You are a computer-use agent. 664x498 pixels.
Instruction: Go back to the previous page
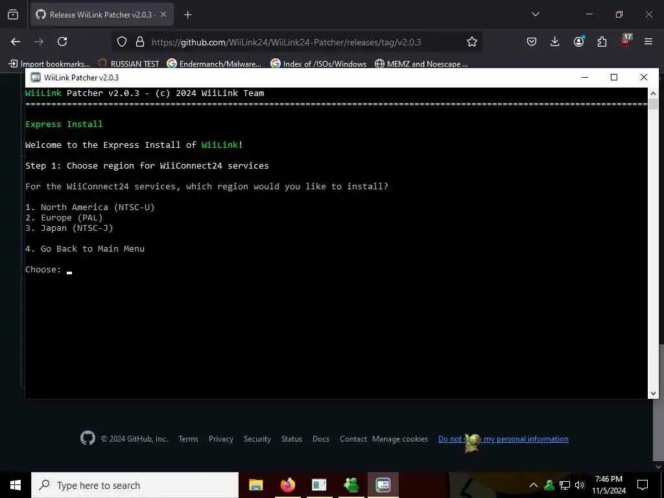[x=16, y=41]
